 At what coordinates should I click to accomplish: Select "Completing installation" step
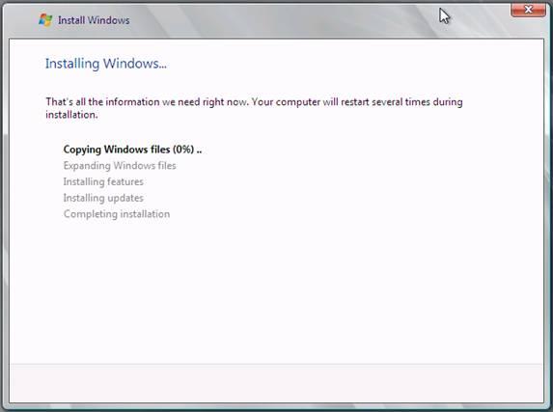click(117, 214)
